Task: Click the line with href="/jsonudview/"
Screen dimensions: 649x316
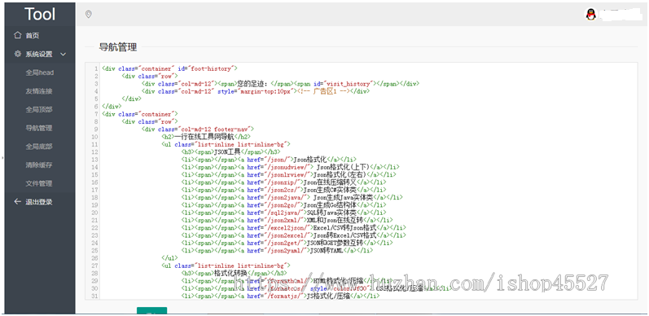Action: pos(291,167)
